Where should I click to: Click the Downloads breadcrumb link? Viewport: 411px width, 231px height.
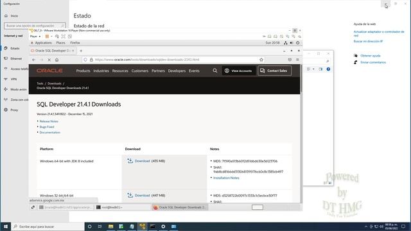pos(54,83)
